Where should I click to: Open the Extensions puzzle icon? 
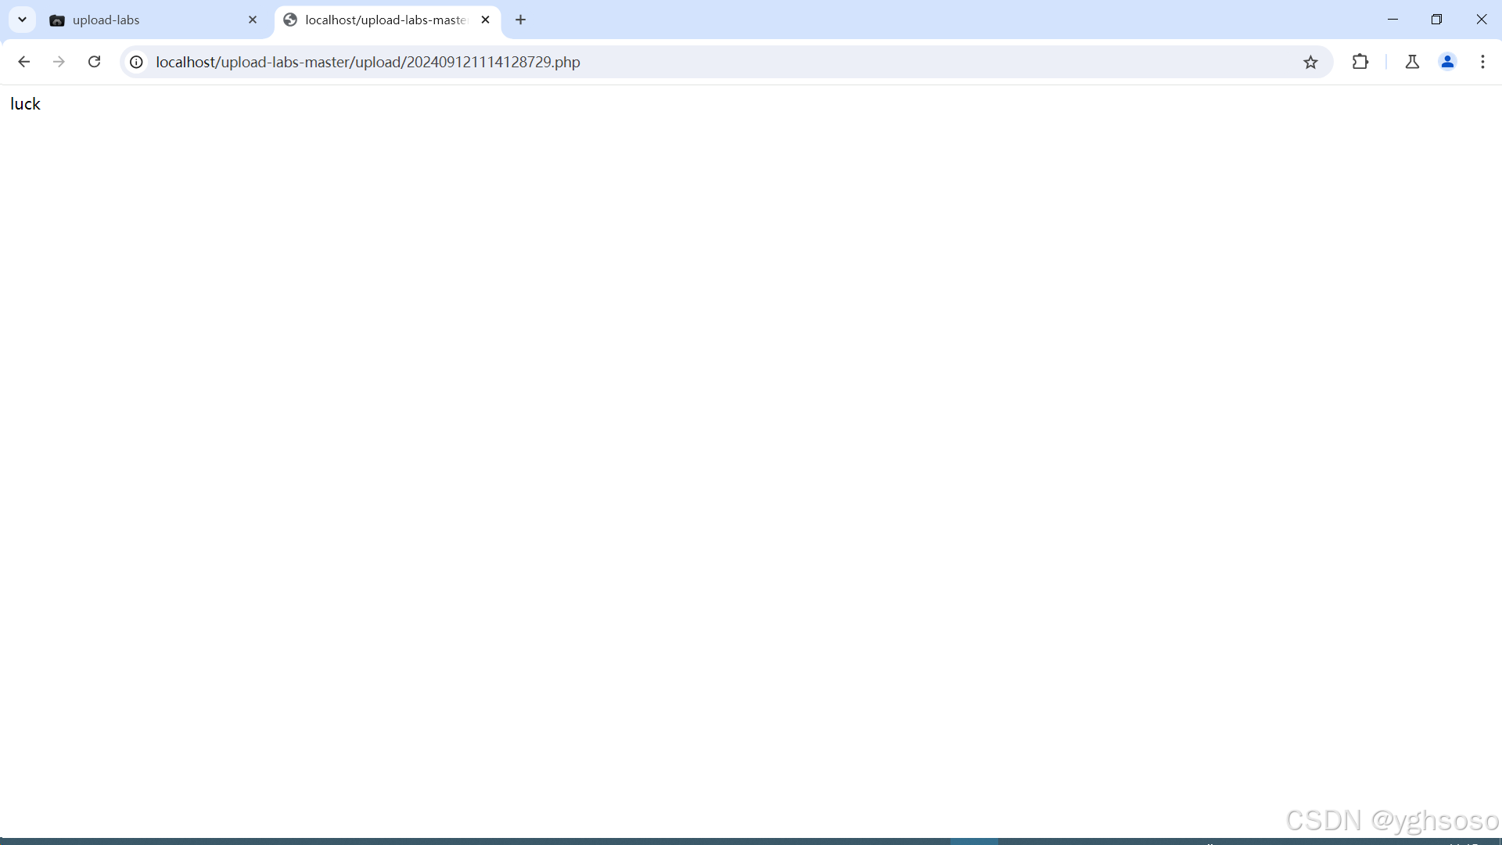1360,62
